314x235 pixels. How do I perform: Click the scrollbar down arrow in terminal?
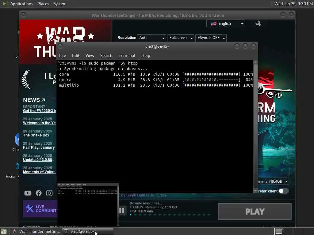point(255,191)
